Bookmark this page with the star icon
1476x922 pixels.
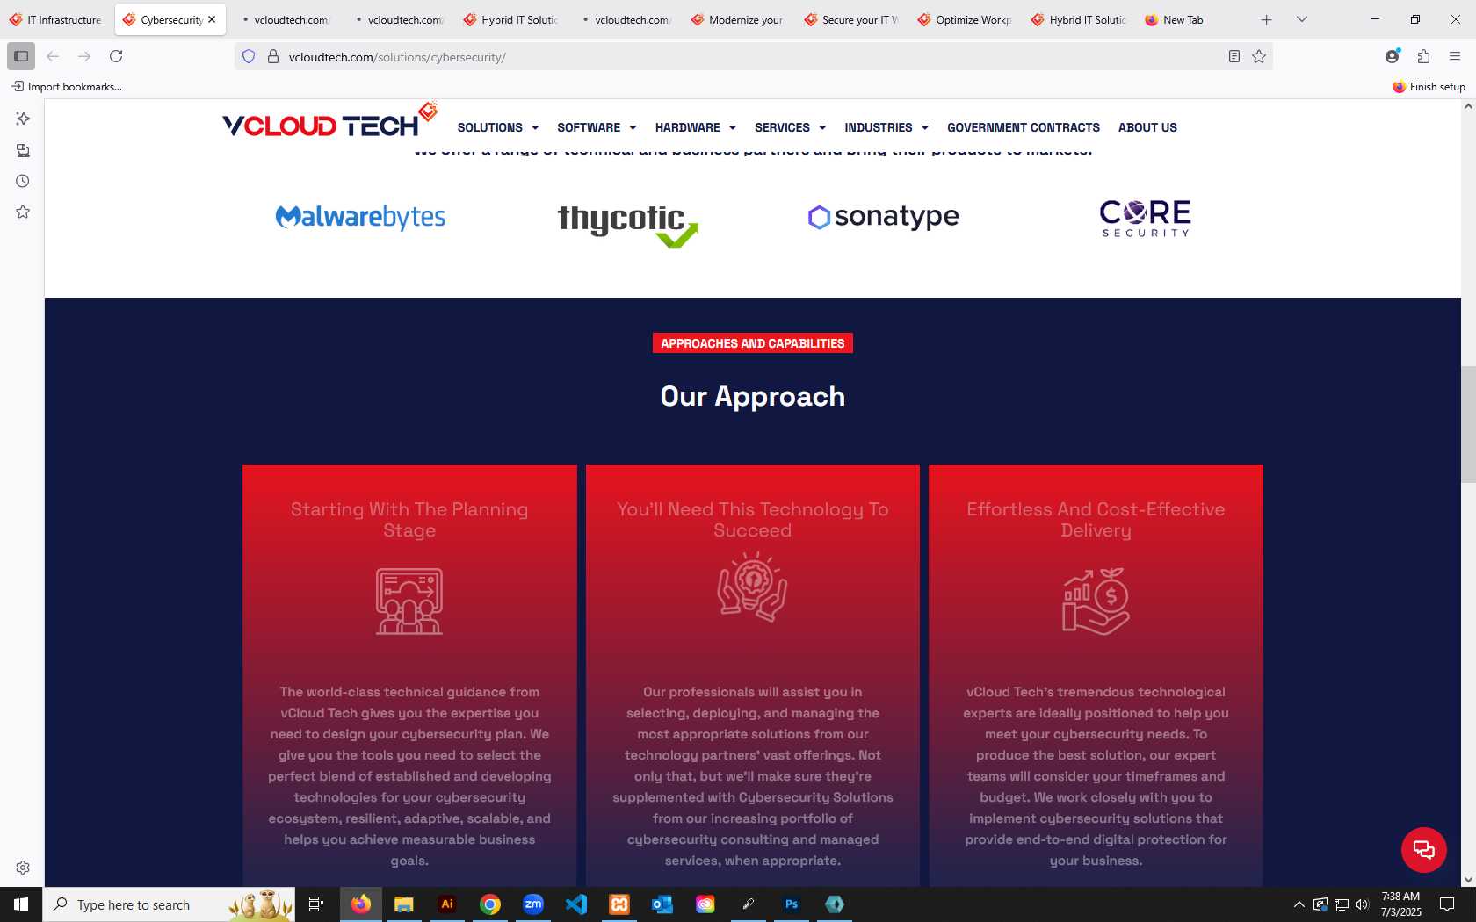coord(1259,56)
